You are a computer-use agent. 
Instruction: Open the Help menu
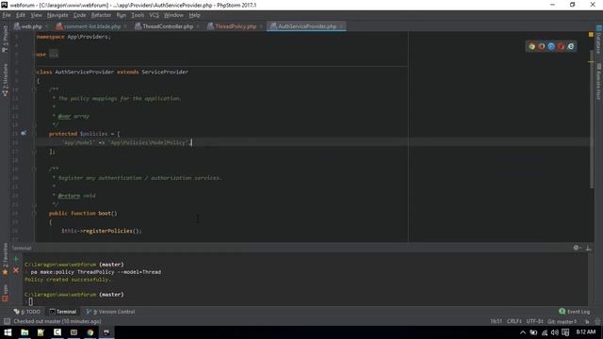click(195, 15)
